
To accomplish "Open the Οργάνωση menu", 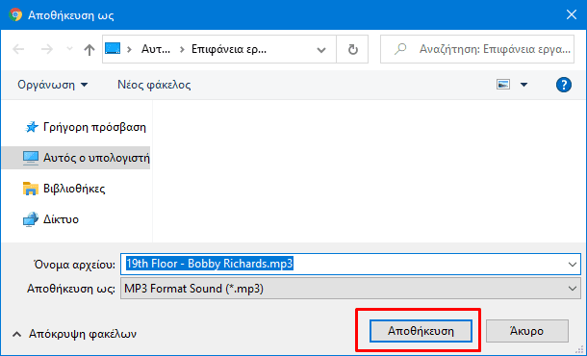I will click(53, 85).
